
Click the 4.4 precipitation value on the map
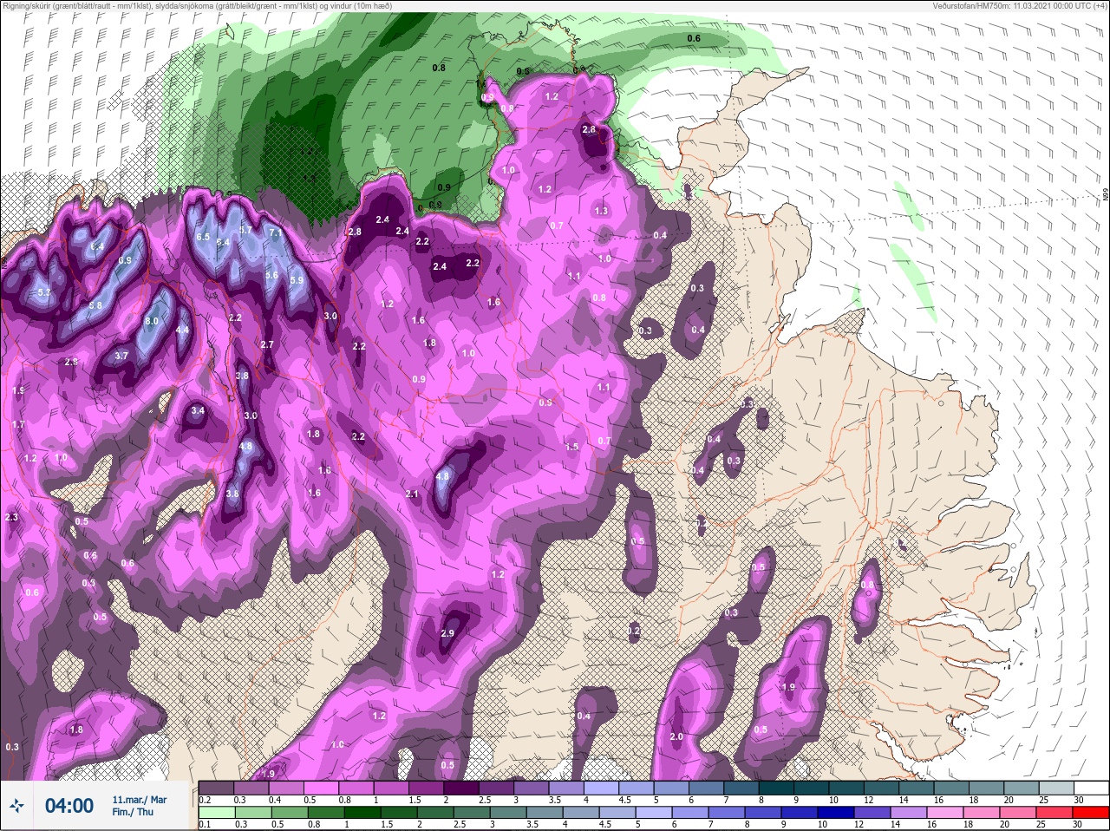coord(182,330)
